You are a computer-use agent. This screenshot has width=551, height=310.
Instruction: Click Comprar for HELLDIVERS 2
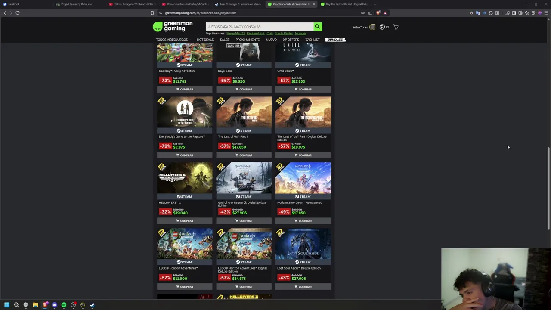point(185,221)
